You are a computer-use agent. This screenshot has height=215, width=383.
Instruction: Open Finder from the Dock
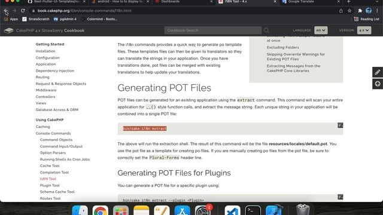80,211
